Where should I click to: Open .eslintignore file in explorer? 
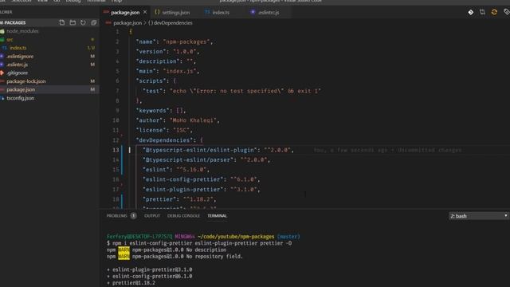coord(20,57)
